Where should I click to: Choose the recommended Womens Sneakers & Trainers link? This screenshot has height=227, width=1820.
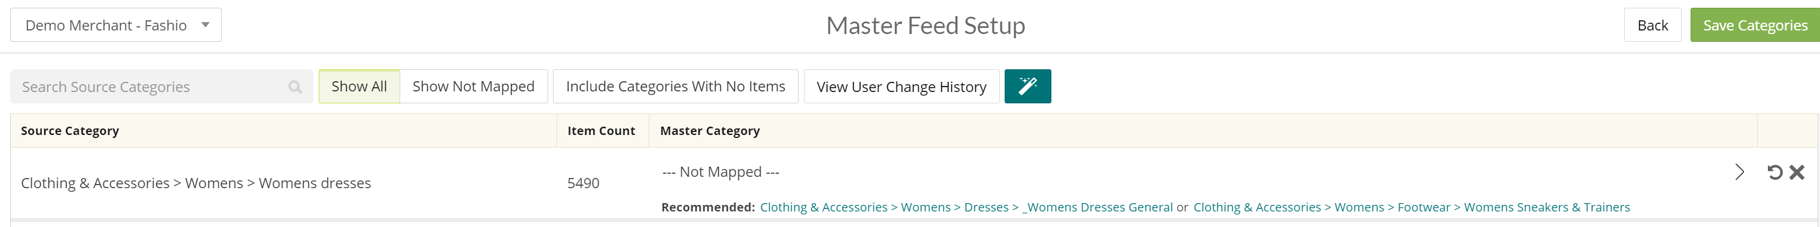1411,207
